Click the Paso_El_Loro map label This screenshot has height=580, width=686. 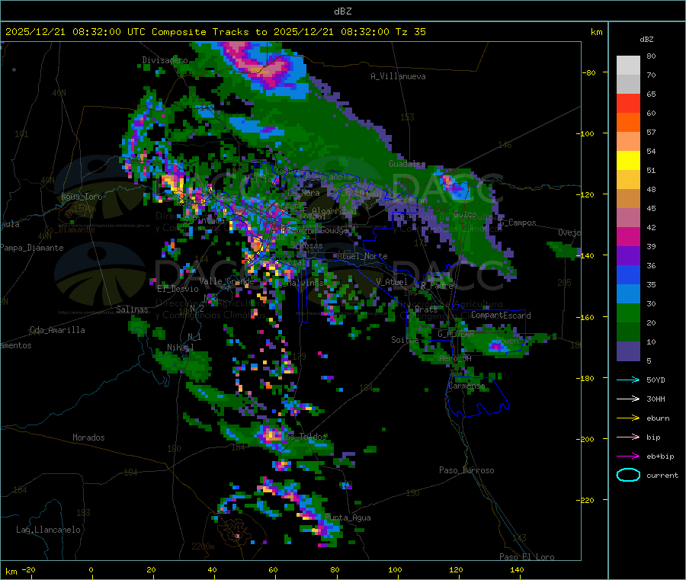(527, 557)
